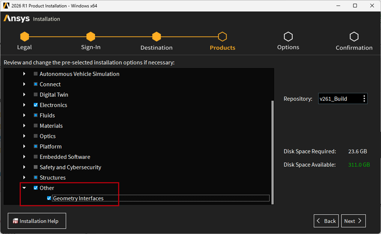Viewport: 381px width, 234px height.
Task: Open Installation Help PDF
Action: pos(37,221)
